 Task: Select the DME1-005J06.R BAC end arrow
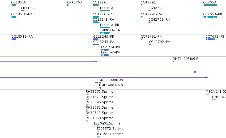coord(173,61)
